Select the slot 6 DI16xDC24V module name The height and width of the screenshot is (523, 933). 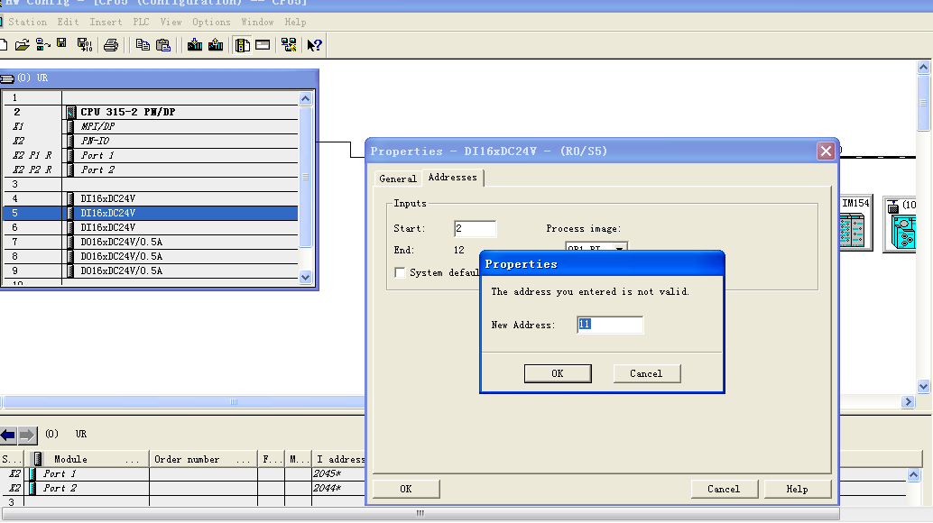pyautogui.click(x=108, y=227)
